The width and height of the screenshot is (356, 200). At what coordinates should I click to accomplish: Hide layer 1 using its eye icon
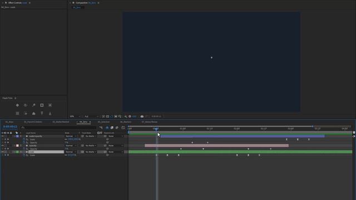click(2, 136)
